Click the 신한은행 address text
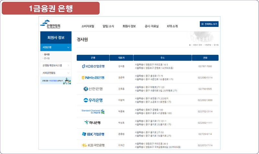 156,89
